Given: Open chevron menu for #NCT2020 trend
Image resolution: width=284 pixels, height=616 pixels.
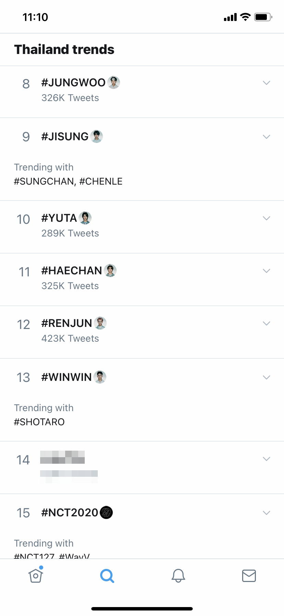Looking at the screenshot, I should coord(267,513).
